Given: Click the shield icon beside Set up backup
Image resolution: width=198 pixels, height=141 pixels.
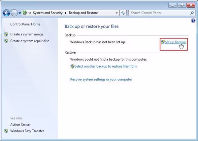Looking at the screenshot, I should point(163,42).
